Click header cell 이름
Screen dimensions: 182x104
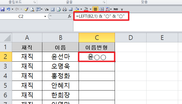click(60, 47)
